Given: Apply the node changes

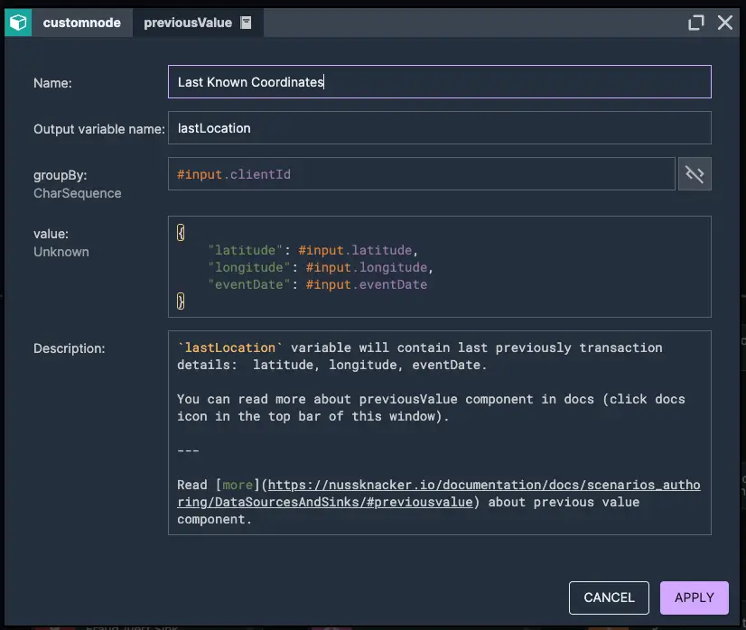Looking at the screenshot, I should point(695,598).
